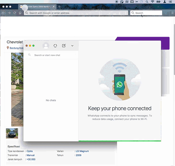Click 'Keep your phone connected' heading
Viewport: 175px width, 166px height.
[120, 108]
